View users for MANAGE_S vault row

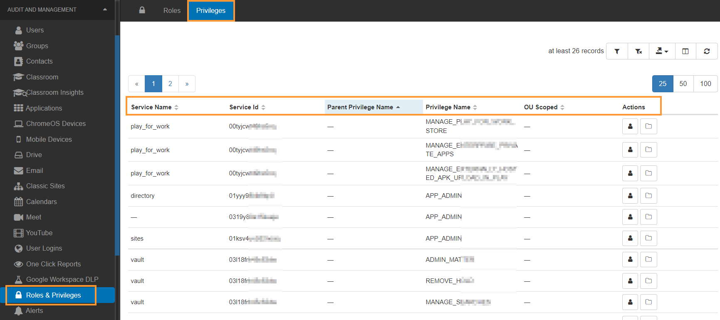click(630, 302)
